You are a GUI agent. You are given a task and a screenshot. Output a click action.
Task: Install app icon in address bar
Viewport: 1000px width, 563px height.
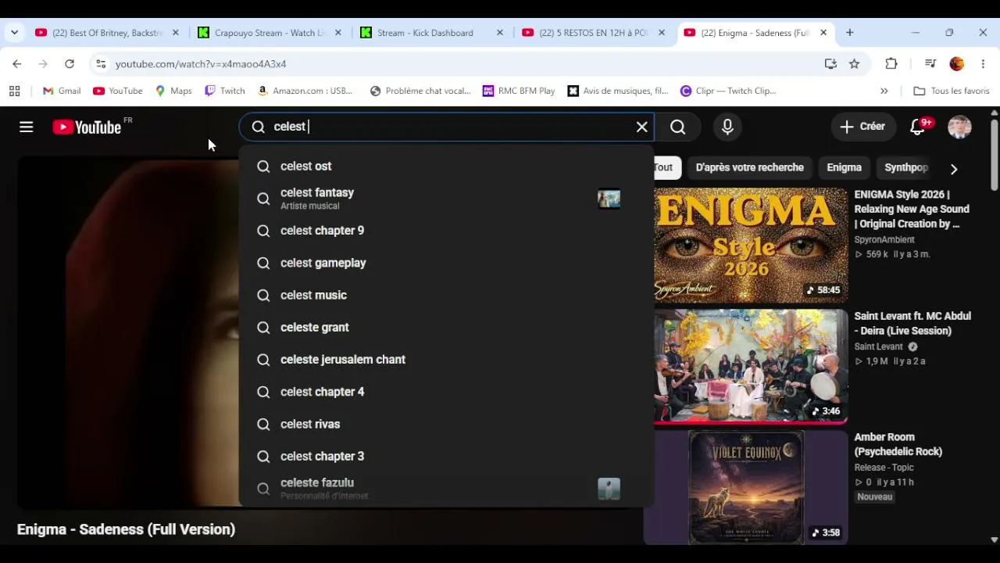[x=830, y=64]
